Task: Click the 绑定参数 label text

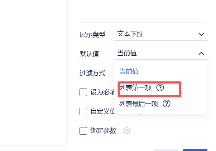Action: [x=104, y=131]
